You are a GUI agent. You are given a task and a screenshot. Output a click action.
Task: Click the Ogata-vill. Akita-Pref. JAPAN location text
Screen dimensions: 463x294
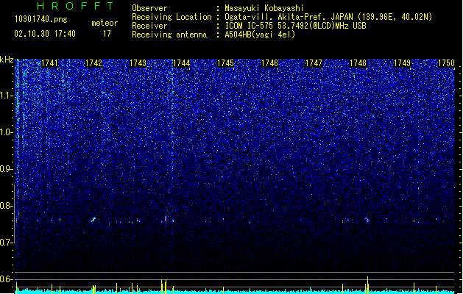tap(328, 17)
